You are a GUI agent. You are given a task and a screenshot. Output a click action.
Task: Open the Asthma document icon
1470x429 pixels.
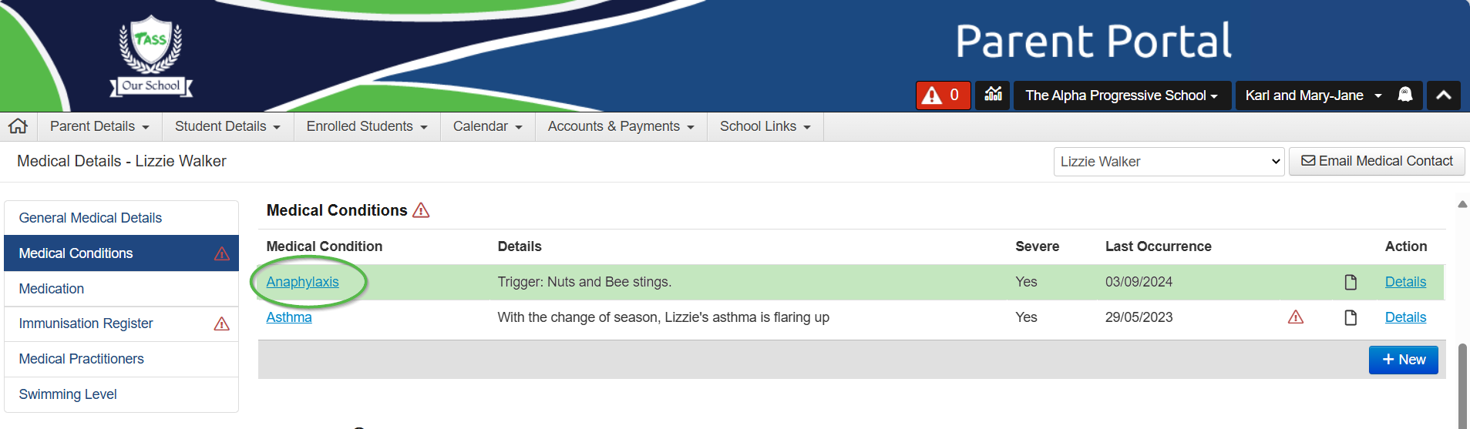click(x=1351, y=317)
